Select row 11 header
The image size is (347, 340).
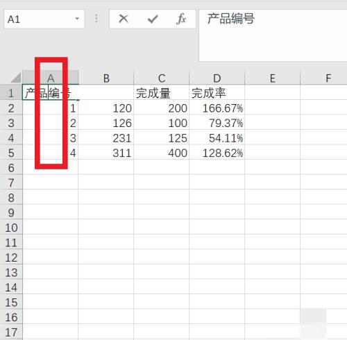11,242
